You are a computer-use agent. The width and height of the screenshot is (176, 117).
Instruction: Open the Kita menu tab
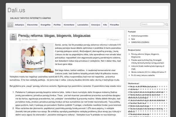[x=105, y=25]
